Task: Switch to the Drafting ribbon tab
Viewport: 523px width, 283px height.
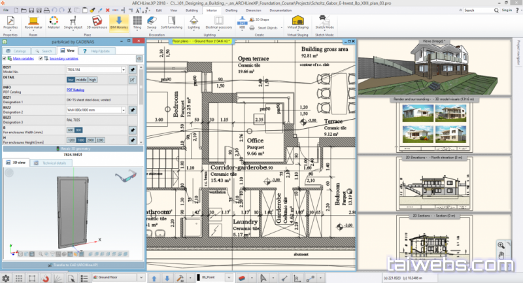Action: coord(231,10)
